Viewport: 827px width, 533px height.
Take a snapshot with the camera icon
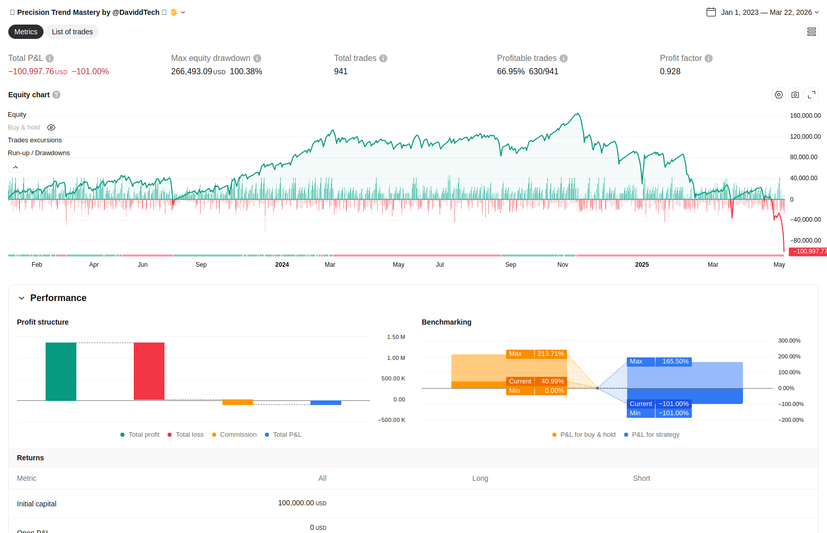click(795, 95)
